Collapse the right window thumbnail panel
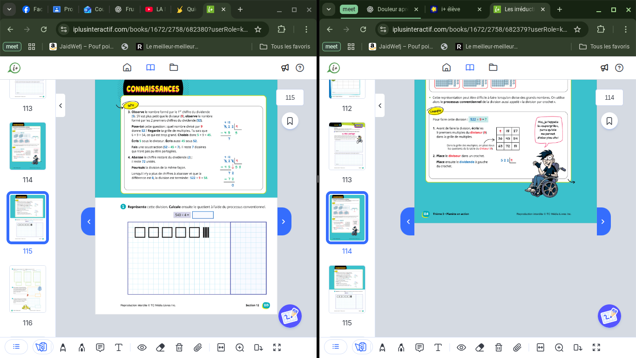 click(380, 106)
